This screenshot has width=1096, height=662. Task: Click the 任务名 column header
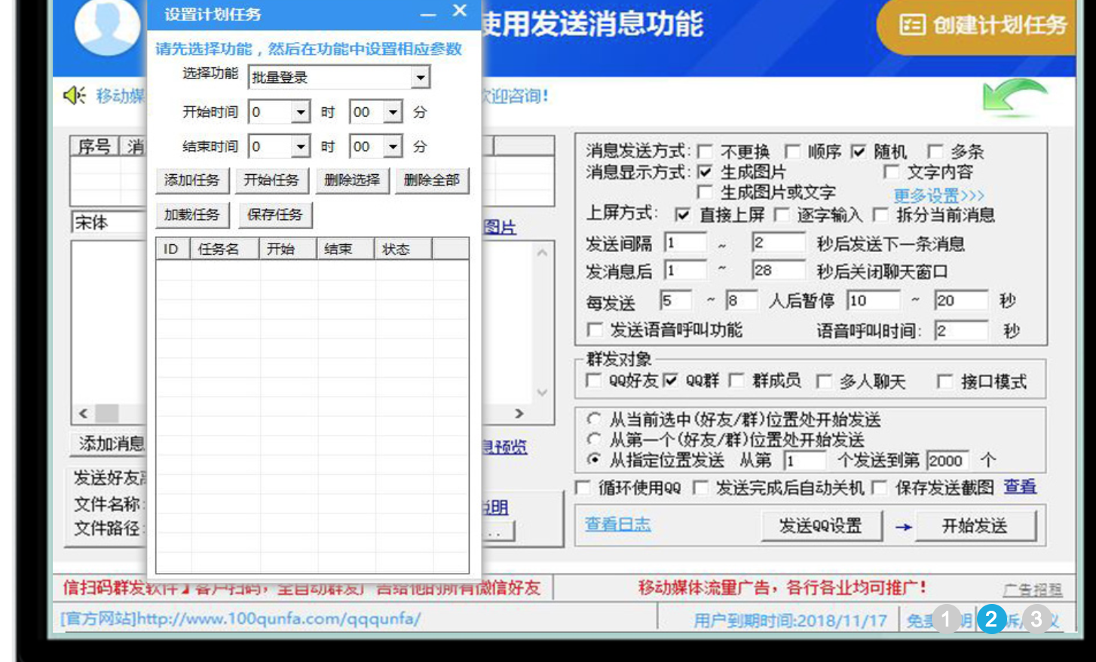tap(219, 249)
